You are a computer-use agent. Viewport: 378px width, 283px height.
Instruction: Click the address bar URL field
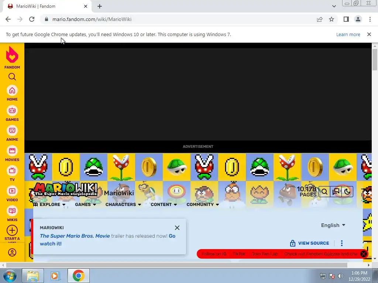(x=178, y=19)
